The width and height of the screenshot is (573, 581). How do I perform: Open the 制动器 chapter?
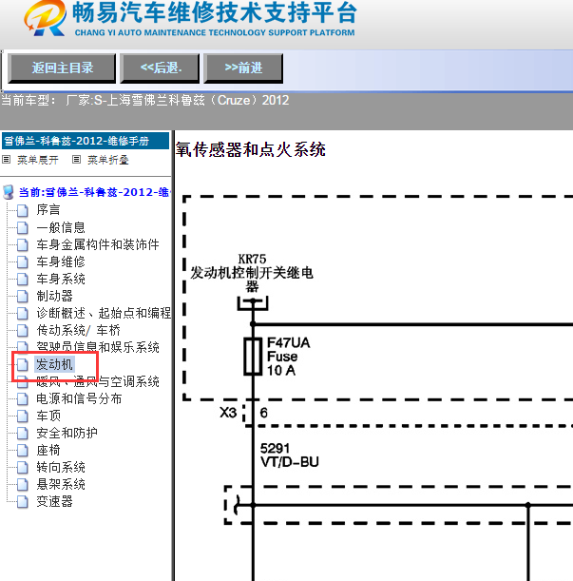click(x=54, y=296)
